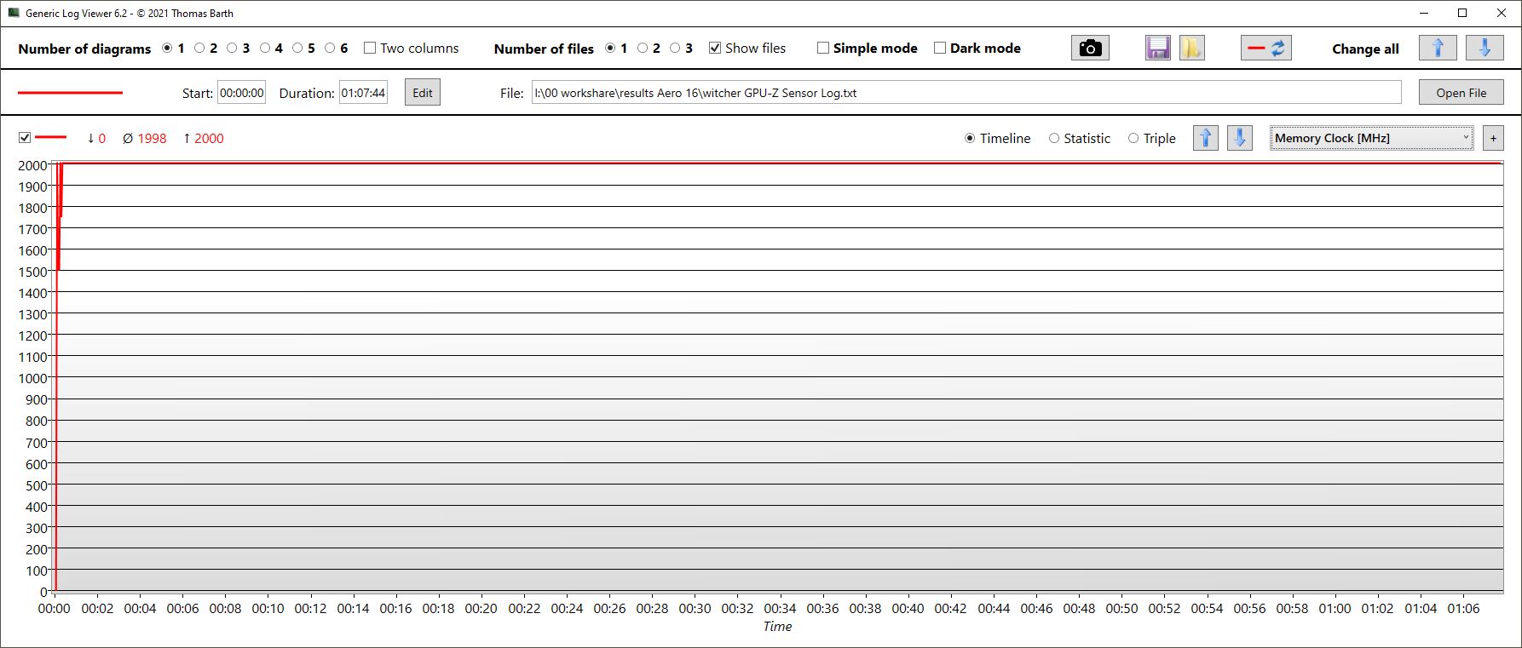
Task: Click the 01:00 time axis label
Action: click(1335, 609)
